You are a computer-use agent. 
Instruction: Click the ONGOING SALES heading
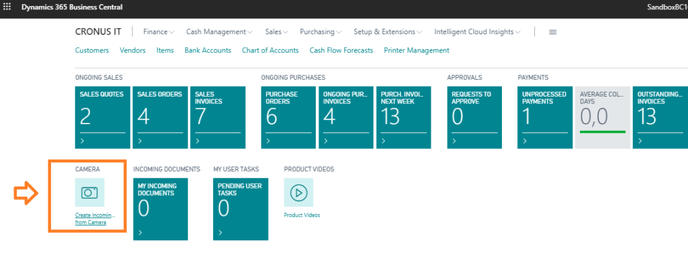[x=99, y=78]
